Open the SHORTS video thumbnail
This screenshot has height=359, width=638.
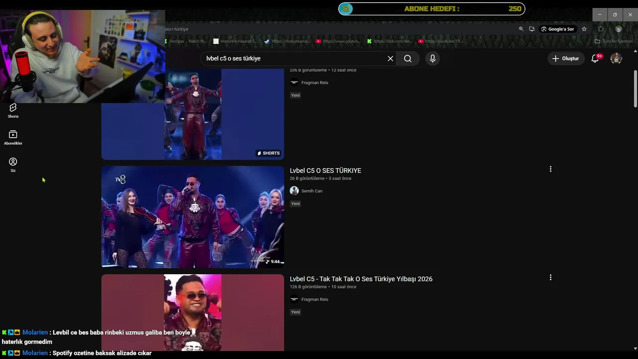click(x=192, y=114)
